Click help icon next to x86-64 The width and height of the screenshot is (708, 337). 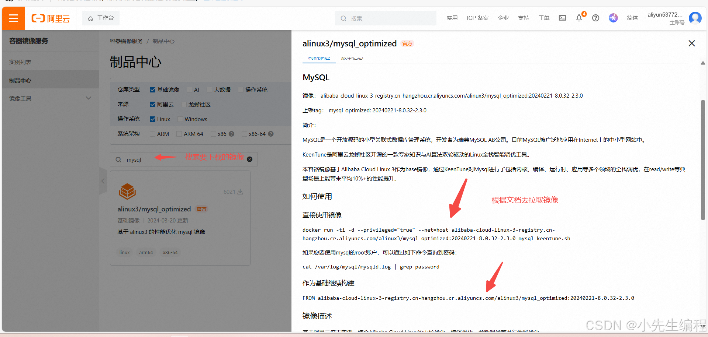271,134
